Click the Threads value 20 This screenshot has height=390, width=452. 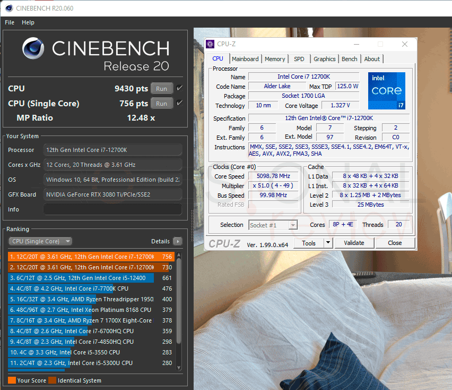click(x=398, y=224)
